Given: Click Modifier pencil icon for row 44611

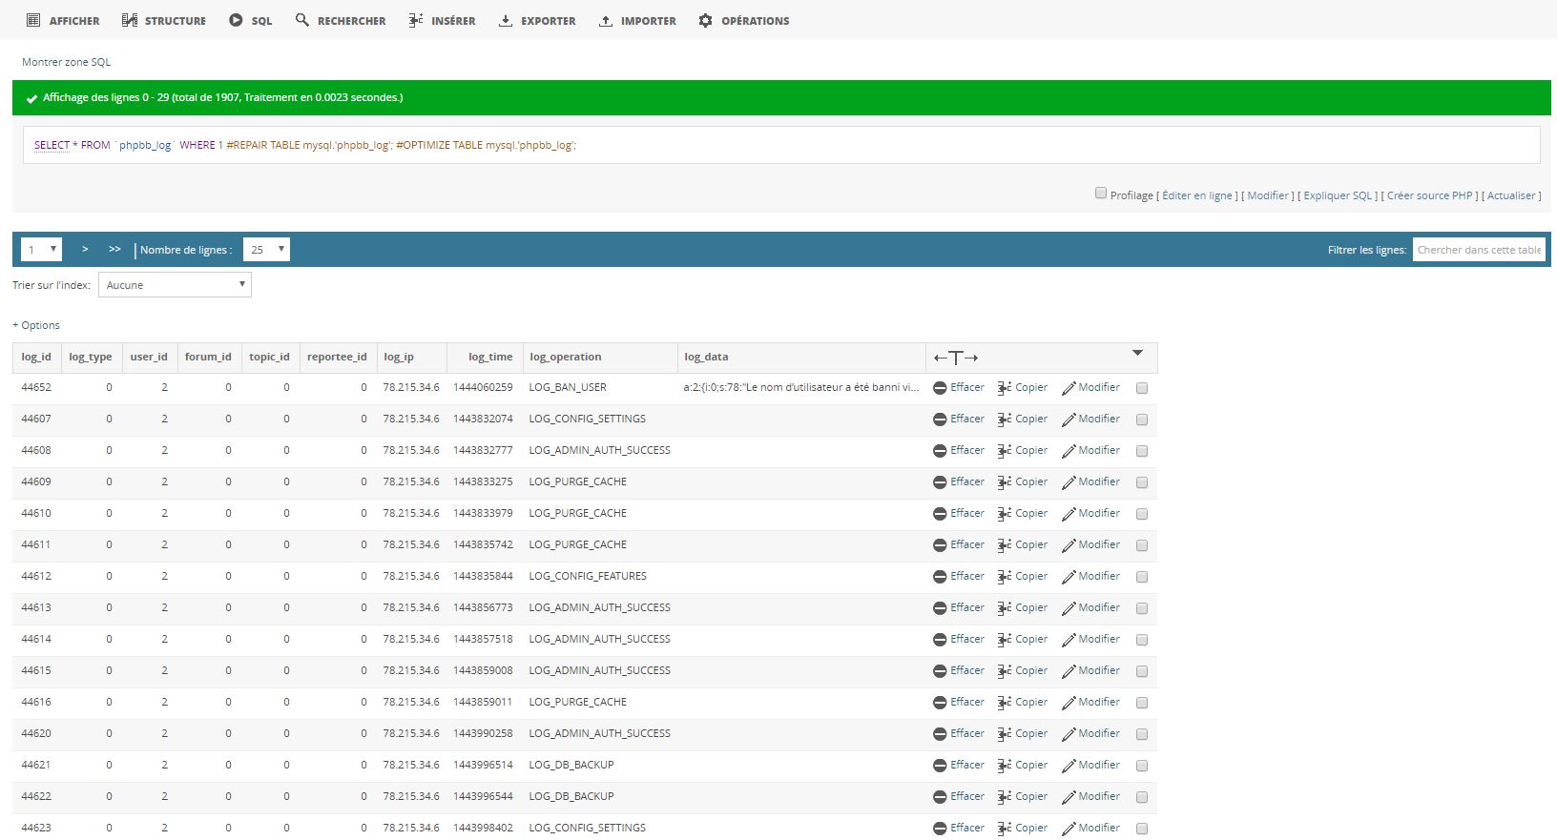Looking at the screenshot, I should pos(1069,545).
